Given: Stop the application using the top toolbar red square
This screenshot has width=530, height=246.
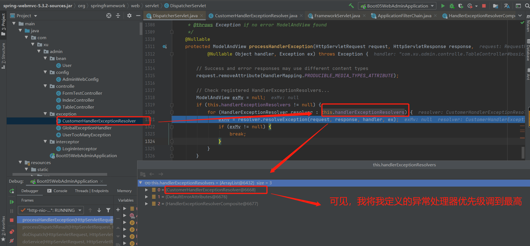Looking at the screenshot, I should 484,6.
